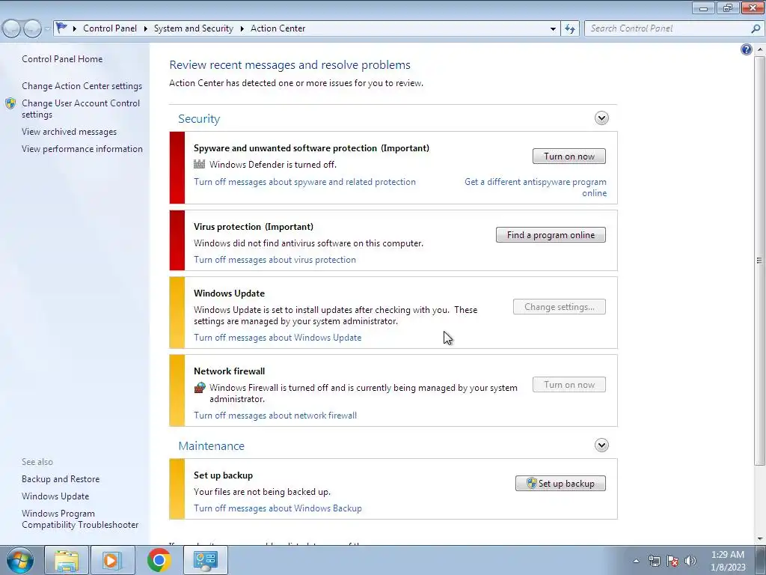Image resolution: width=766 pixels, height=575 pixels.
Task: Open Google Chrome from taskbar
Action: coord(159,560)
